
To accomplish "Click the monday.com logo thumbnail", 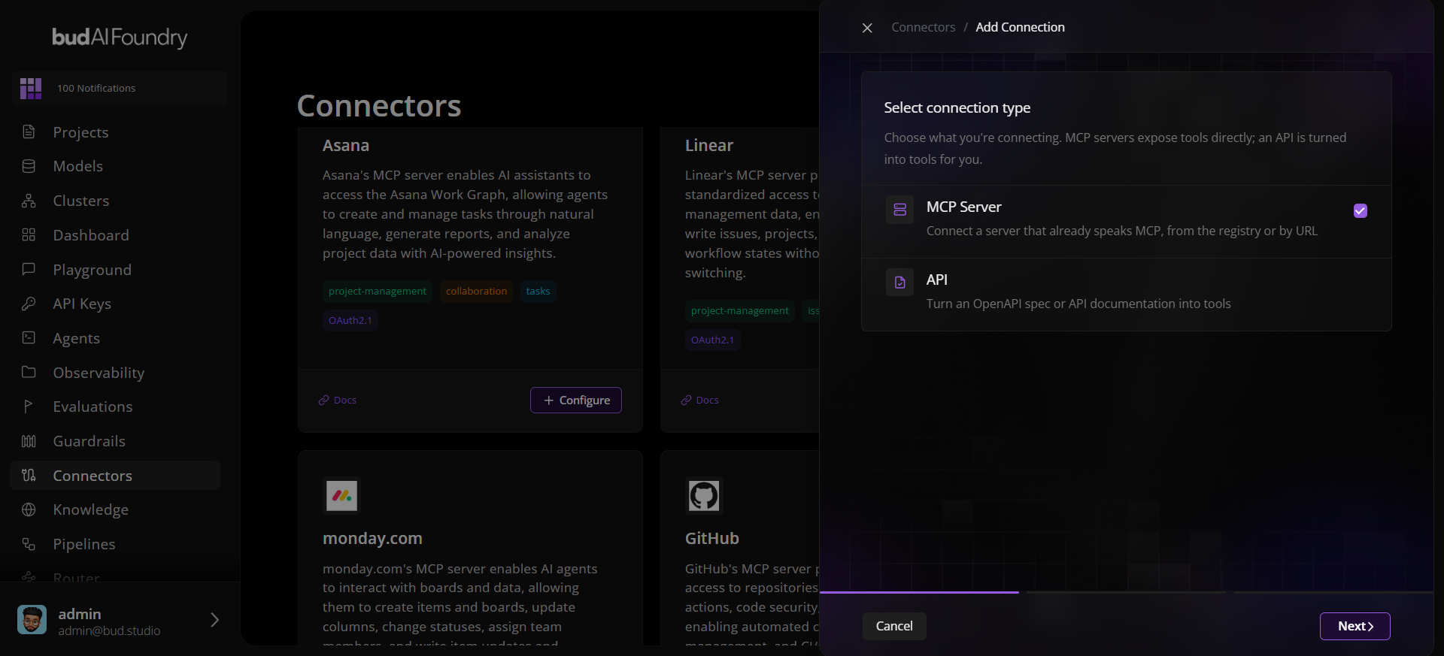I will click(x=341, y=496).
